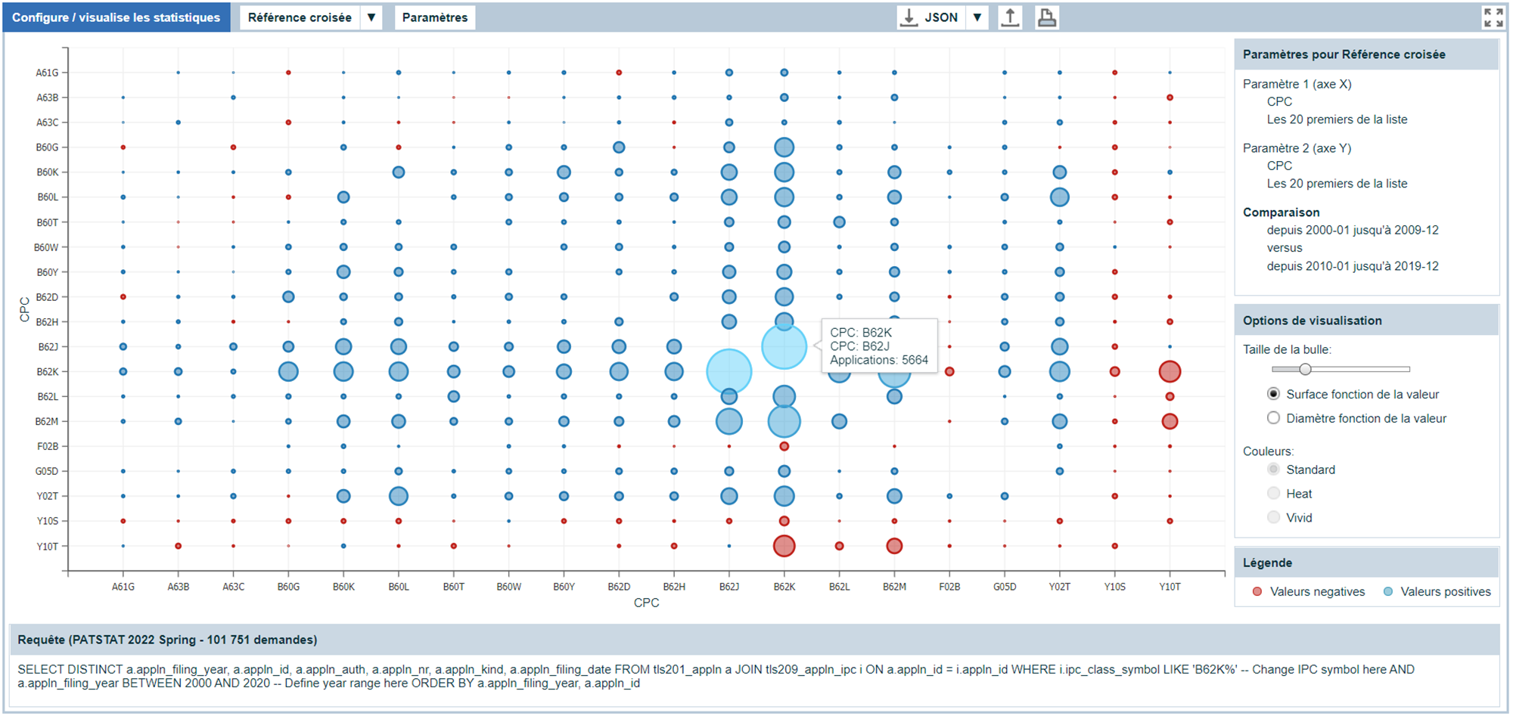Click the blue Valeurs positives legend marker
The image size is (1513, 716).
coord(1388,592)
